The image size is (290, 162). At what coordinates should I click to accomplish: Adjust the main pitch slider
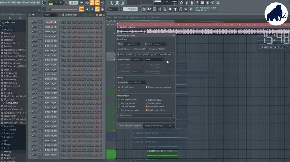pyautogui.click(x=63, y=9)
